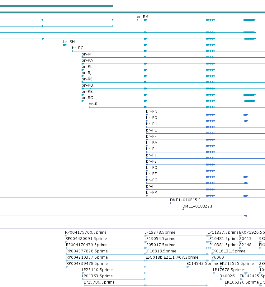Select the 76060 read label
This screenshot has height=287, width=265.
[x=218, y=257]
